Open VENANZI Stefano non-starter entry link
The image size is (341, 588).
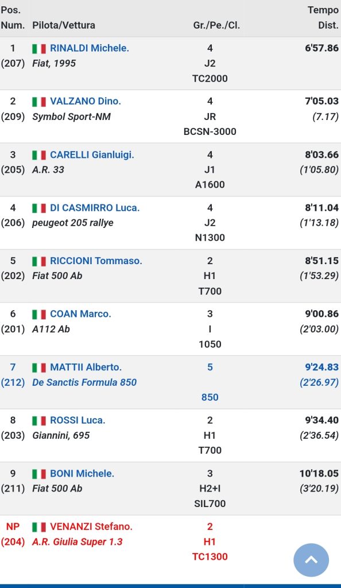click(x=91, y=527)
